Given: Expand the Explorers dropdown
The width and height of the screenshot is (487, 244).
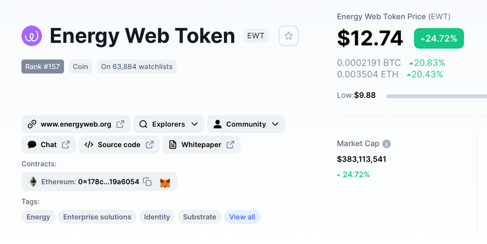Looking at the screenshot, I should click(169, 124).
